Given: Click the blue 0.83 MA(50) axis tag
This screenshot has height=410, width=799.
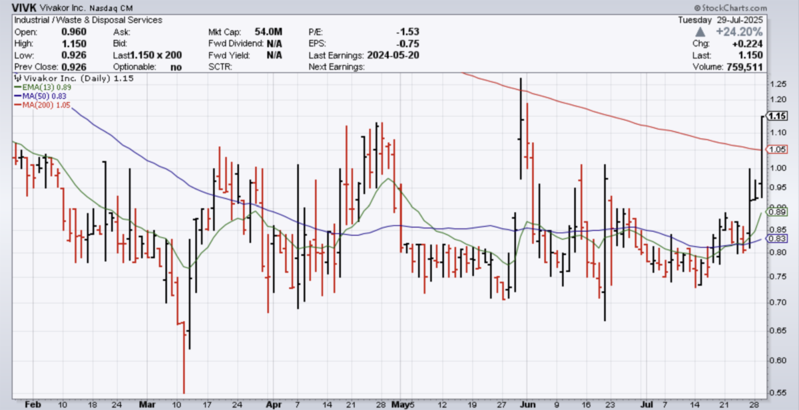Looking at the screenshot, I should (777, 239).
